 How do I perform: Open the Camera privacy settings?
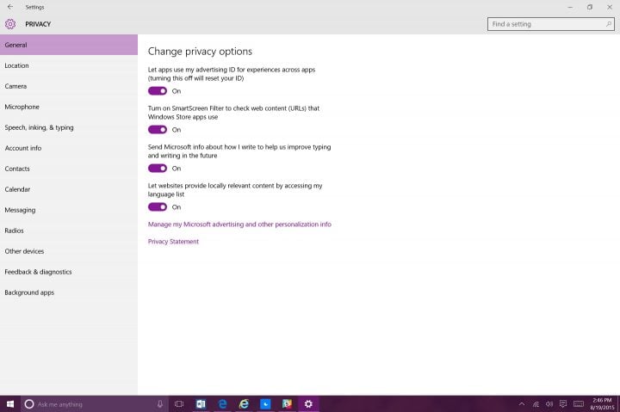click(69, 86)
